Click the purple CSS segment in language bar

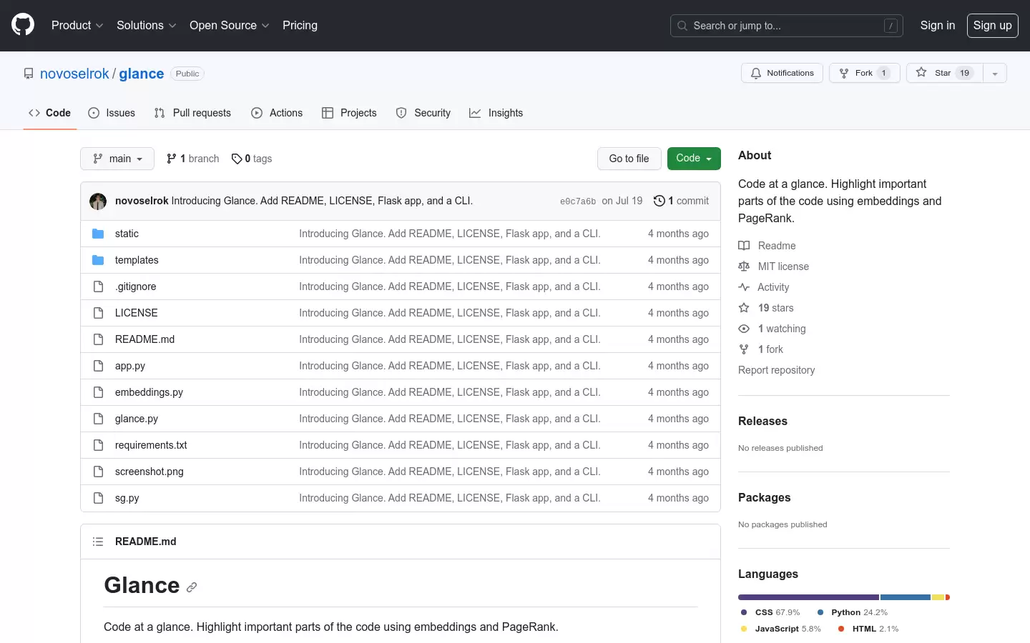click(x=808, y=597)
